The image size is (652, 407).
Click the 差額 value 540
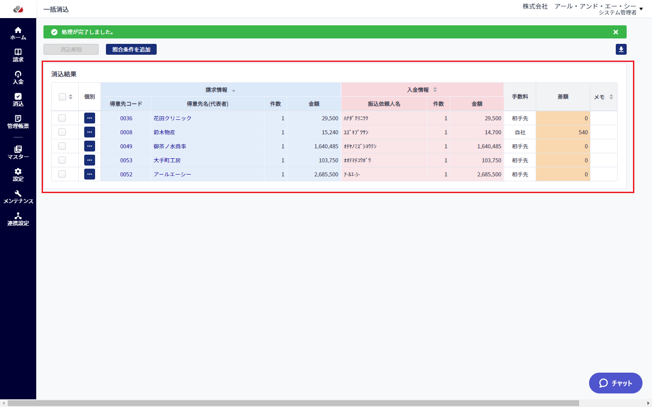583,132
